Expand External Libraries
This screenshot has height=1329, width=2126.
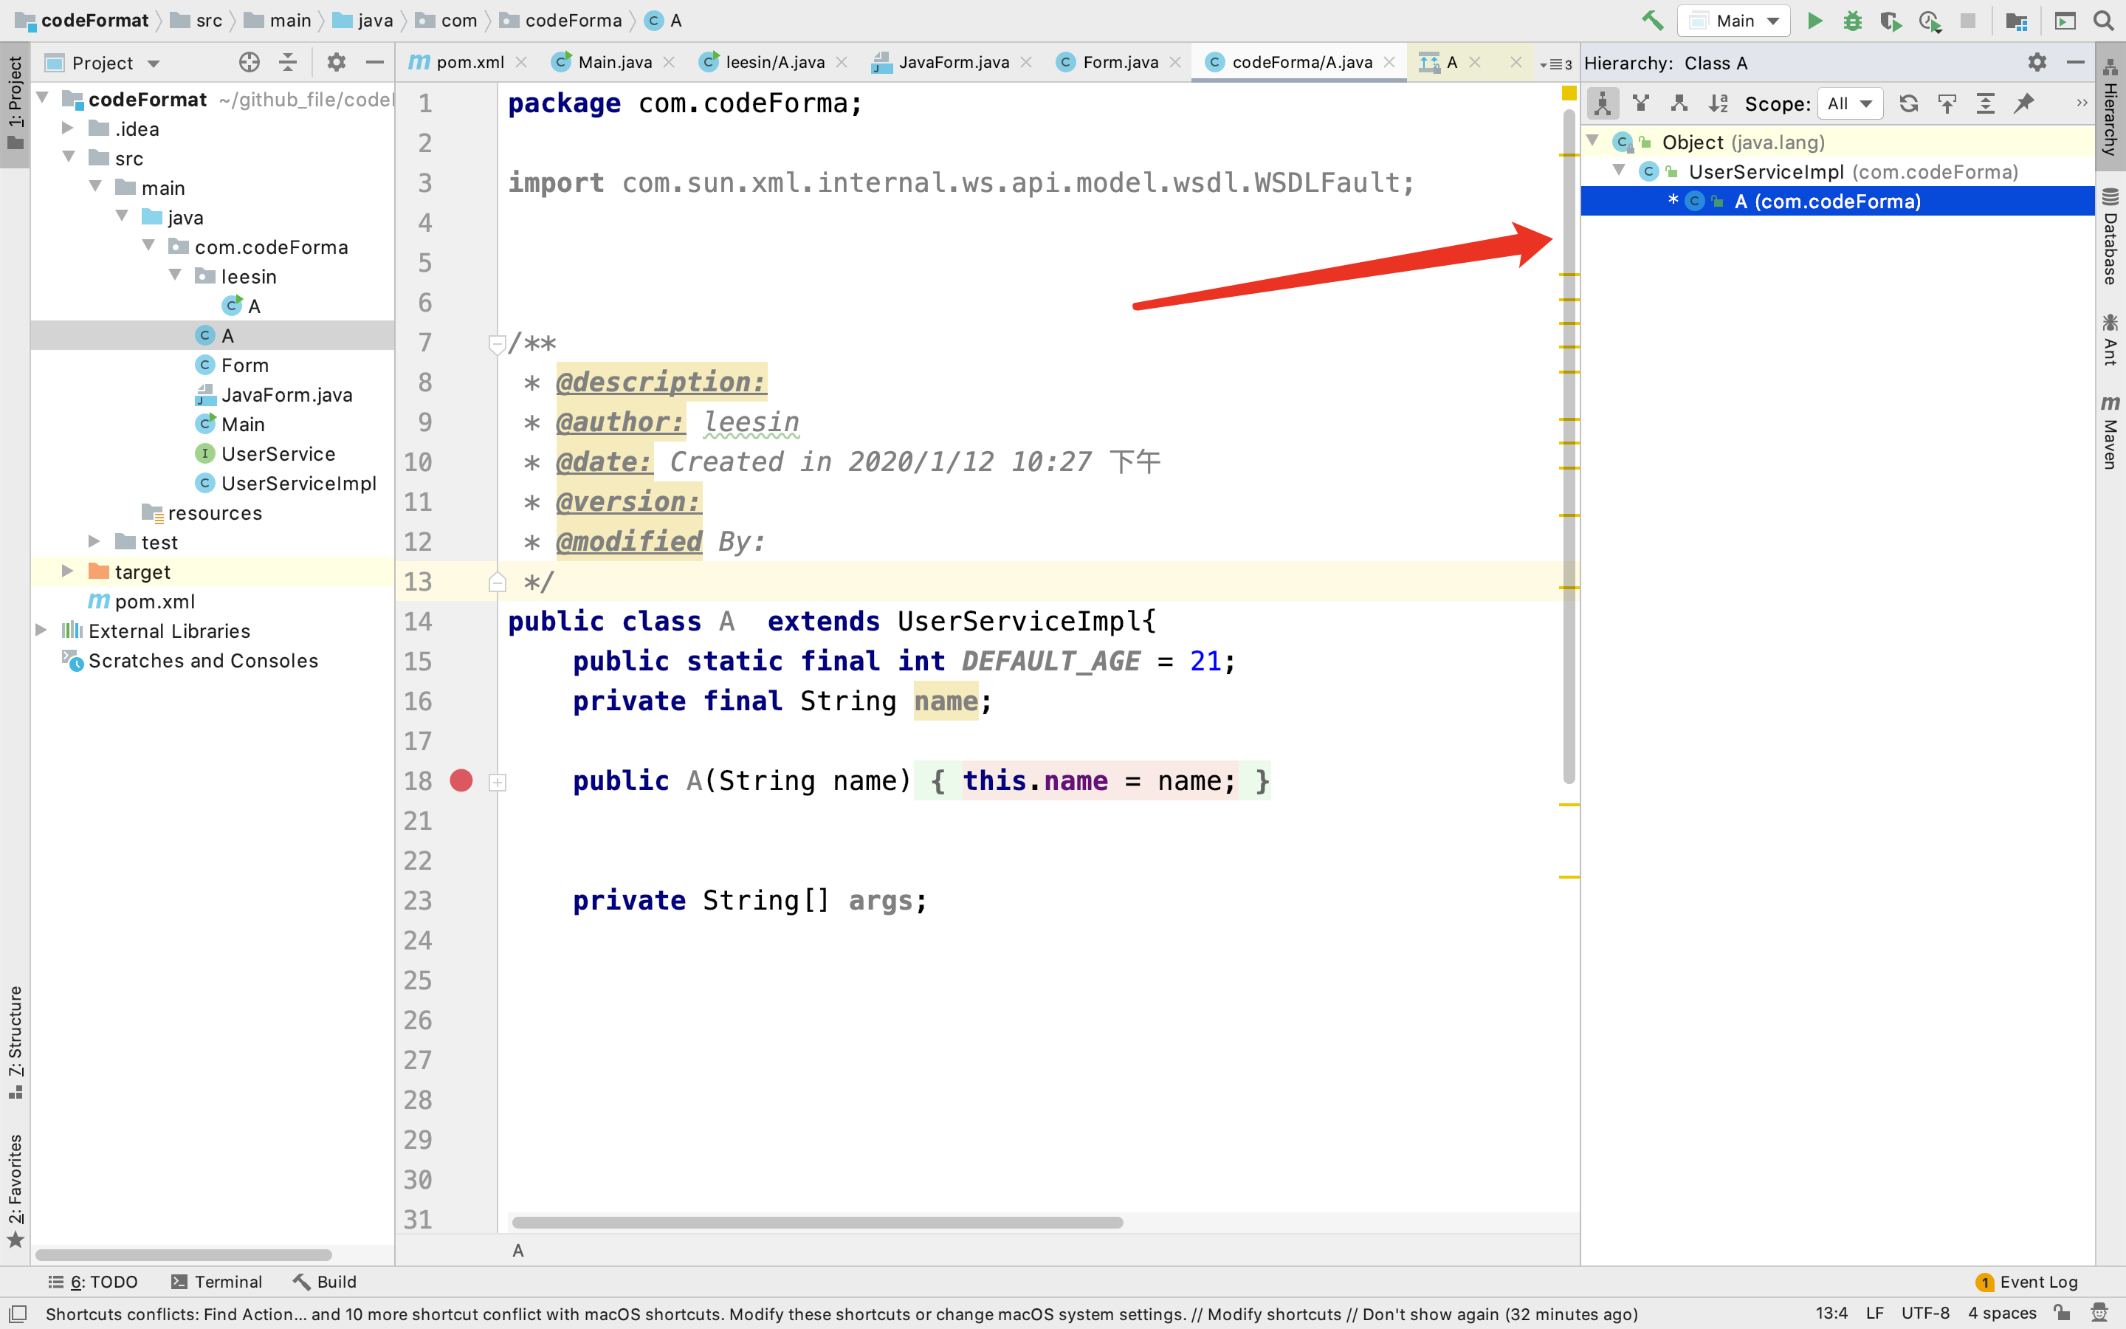41,631
